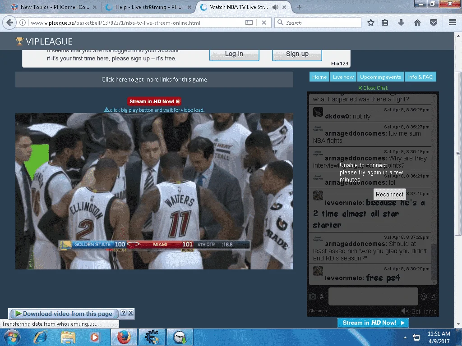Screen dimensions: 462x346
Task: Click the chat hashtag icon
Action: pyautogui.click(x=322, y=296)
